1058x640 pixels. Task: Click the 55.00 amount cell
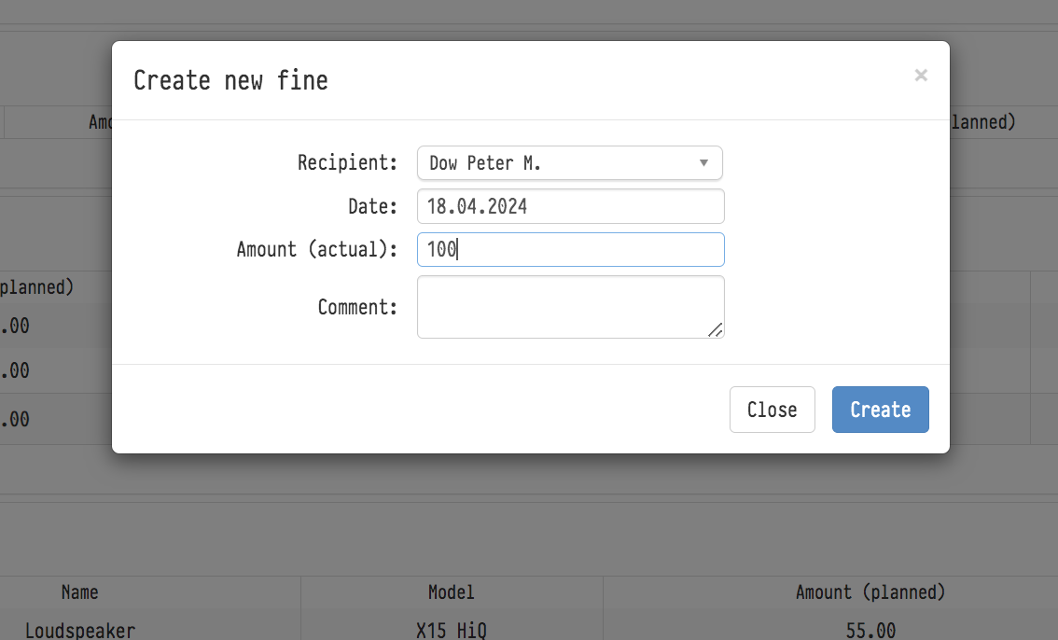coord(870,631)
